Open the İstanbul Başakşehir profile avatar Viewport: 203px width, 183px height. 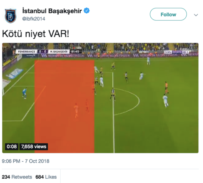(x=10, y=16)
